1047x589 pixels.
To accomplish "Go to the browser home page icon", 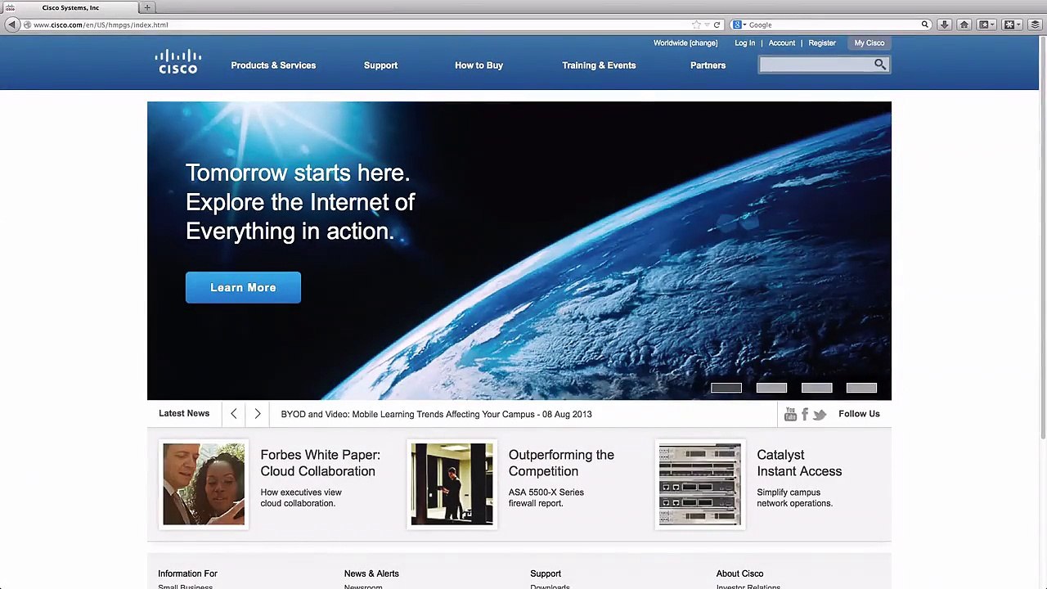I will (964, 25).
